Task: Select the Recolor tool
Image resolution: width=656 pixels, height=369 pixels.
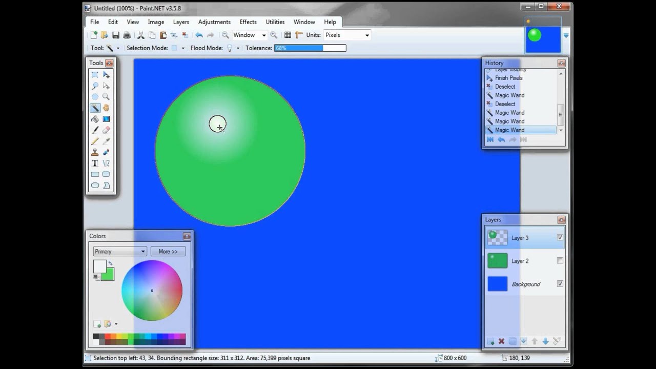Action: pos(106,152)
